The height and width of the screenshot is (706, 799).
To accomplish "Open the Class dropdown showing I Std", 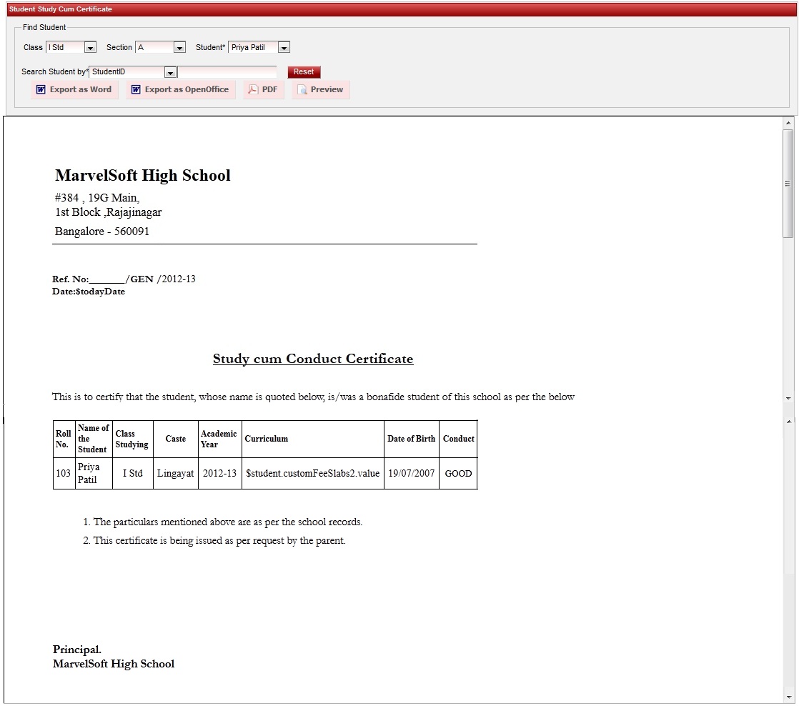I will click(x=90, y=48).
